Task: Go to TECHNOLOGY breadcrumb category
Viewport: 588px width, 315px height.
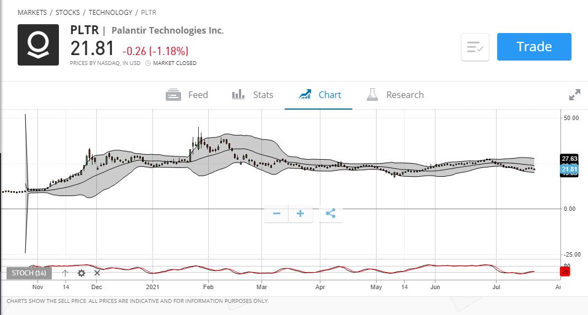Action: [x=110, y=12]
